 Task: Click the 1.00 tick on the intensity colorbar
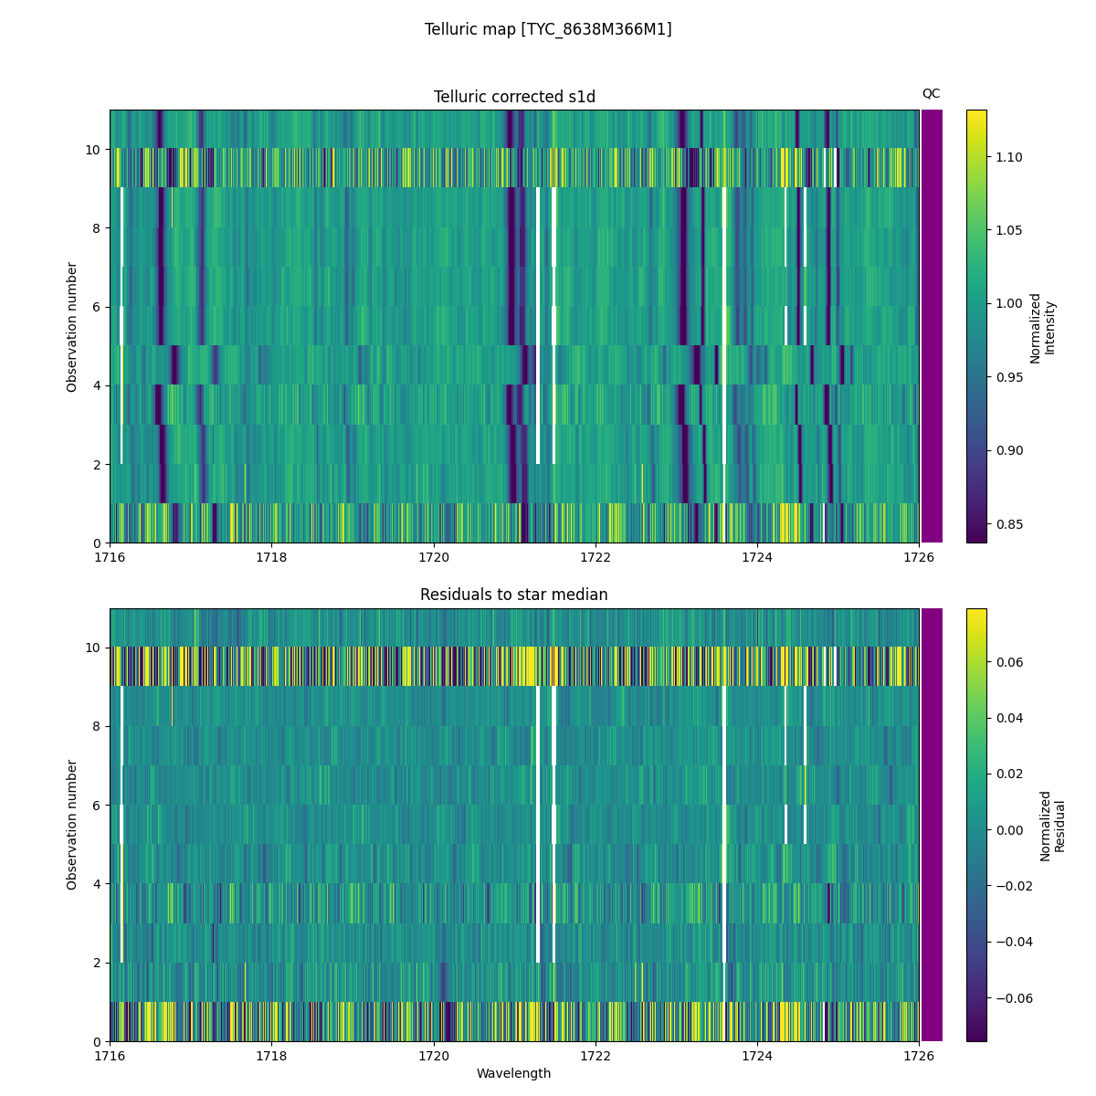click(x=1010, y=303)
